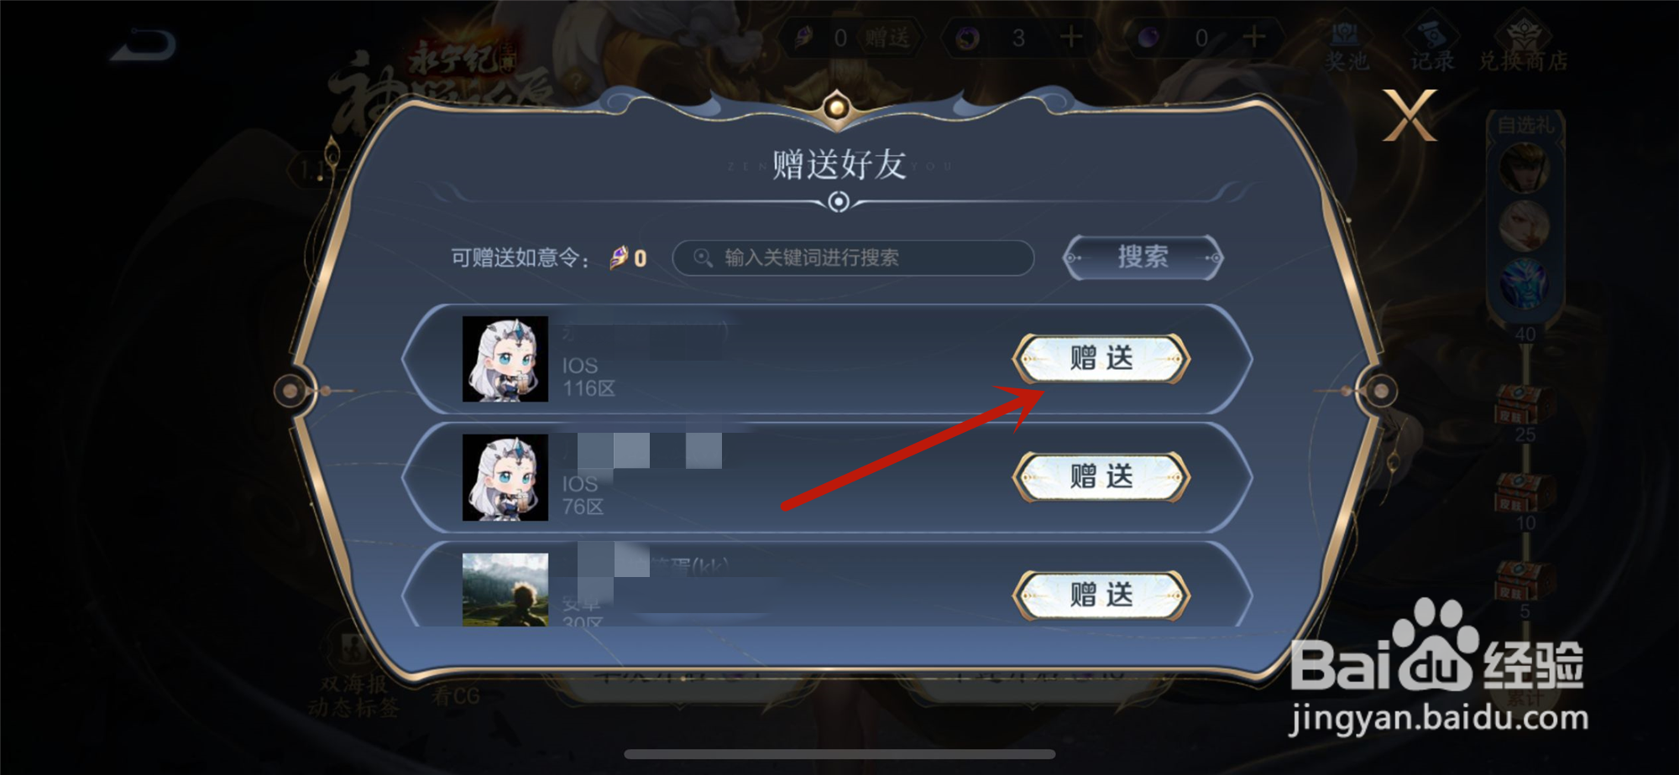Gift to the IOS 76区 friend

1101,476
